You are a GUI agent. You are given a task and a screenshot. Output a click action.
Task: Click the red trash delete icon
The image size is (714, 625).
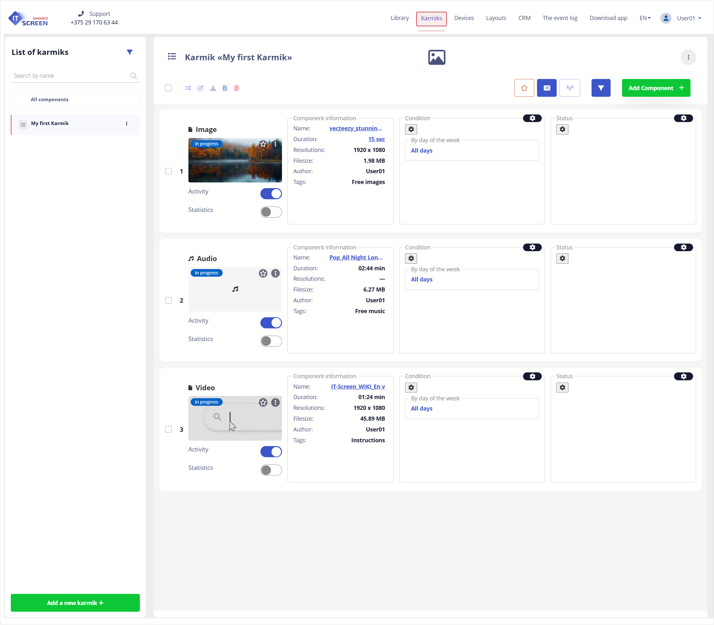coord(236,88)
